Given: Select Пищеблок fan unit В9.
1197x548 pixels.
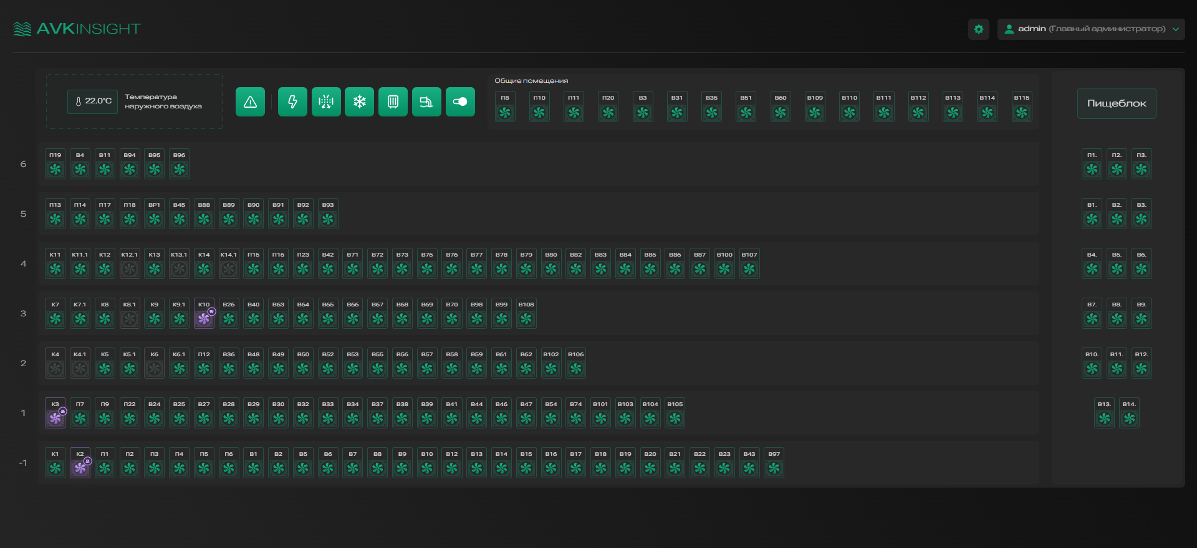Looking at the screenshot, I should point(1142,313).
